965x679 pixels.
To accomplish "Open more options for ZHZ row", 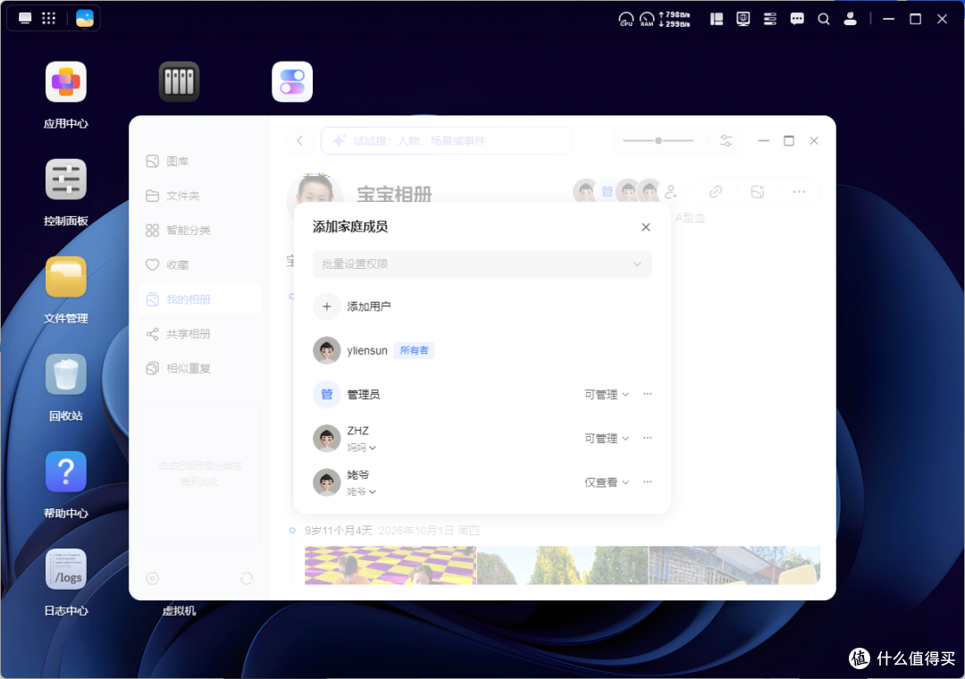I will pos(648,439).
